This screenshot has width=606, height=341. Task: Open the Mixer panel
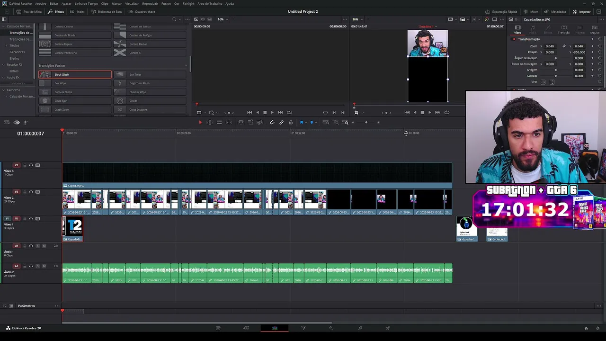pyautogui.click(x=531, y=12)
